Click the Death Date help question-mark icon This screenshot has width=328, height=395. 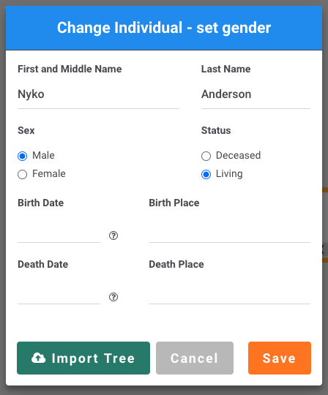(x=113, y=297)
